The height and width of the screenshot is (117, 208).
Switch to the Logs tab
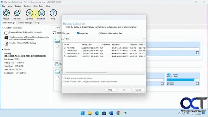click(x=37, y=23)
